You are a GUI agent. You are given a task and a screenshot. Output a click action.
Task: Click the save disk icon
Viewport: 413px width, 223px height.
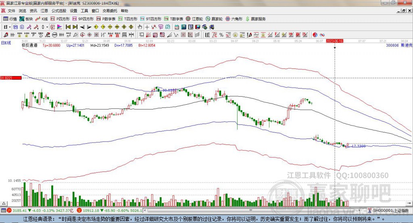(198, 27)
